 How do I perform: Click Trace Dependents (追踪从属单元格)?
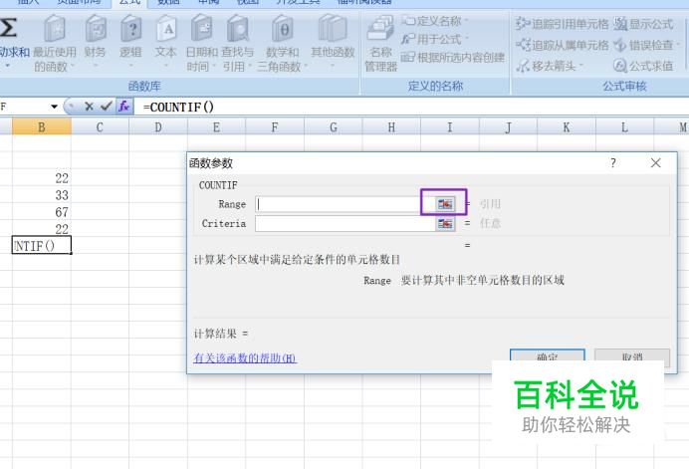[562, 45]
